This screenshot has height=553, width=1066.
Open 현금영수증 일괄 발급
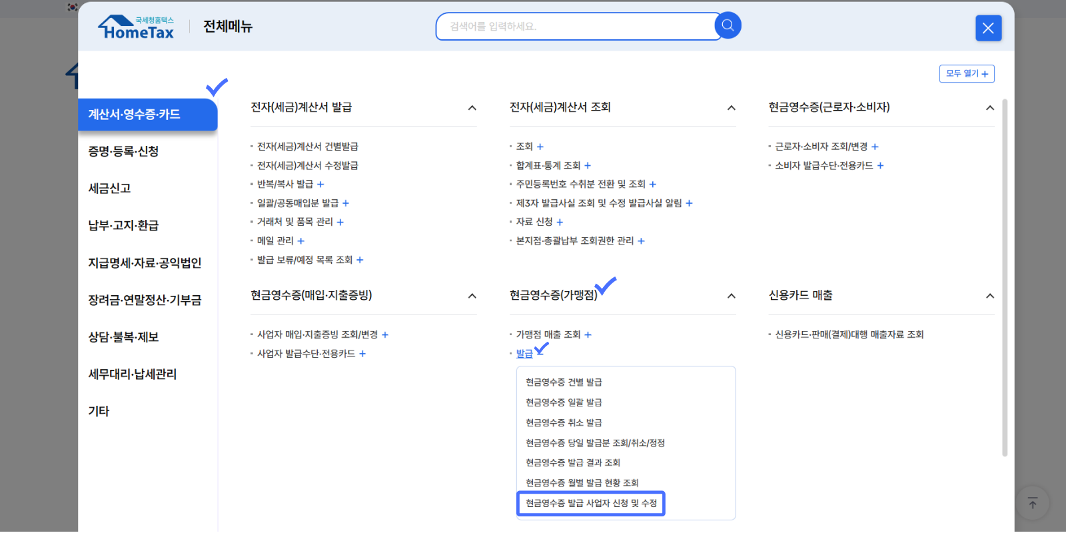point(564,402)
